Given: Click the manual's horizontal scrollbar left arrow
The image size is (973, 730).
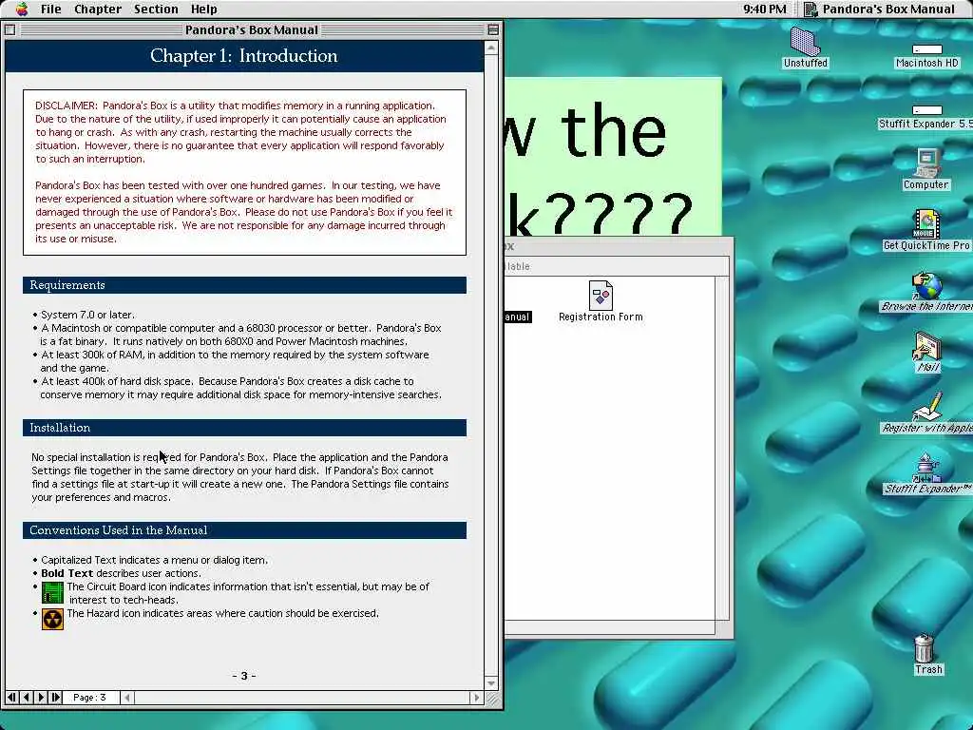Looking at the screenshot, I should (127, 697).
